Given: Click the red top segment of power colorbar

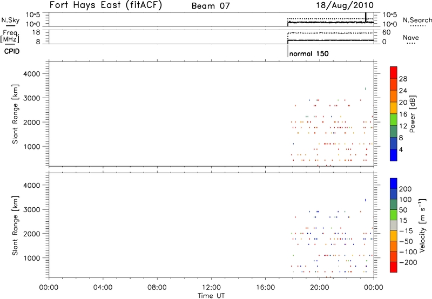Looking at the screenshot, I should click(394, 72).
